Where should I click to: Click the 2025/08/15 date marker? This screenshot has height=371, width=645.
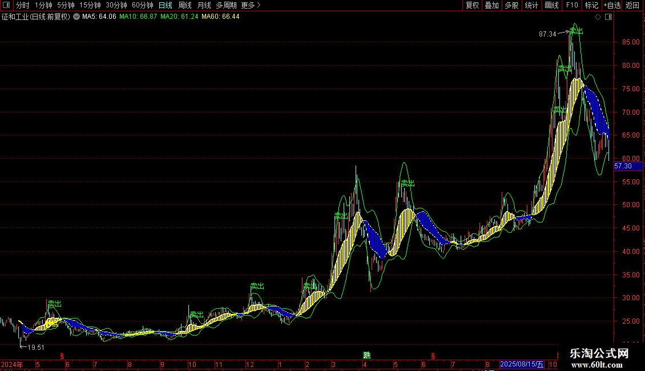pos(522,364)
